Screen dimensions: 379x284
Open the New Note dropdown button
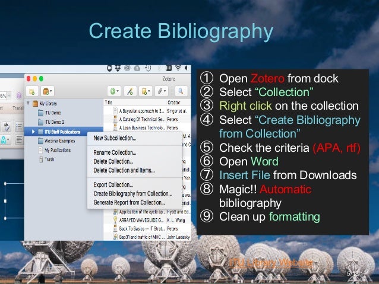(x=146, y=91)
